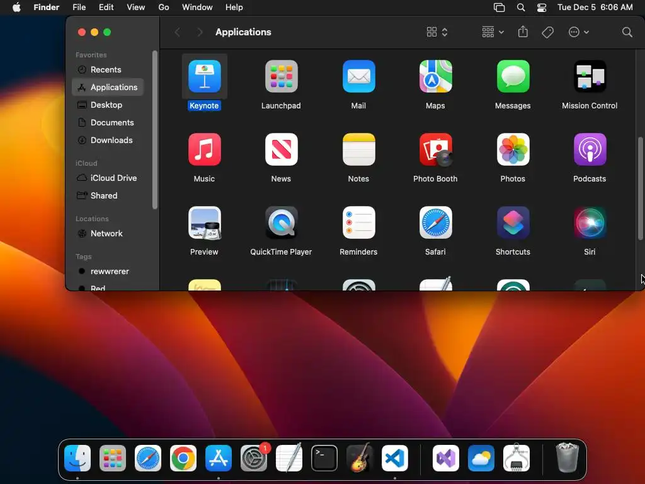The image size is (645, 484).
Task: Select the Keynote app icon
Action: click(205, 76)
